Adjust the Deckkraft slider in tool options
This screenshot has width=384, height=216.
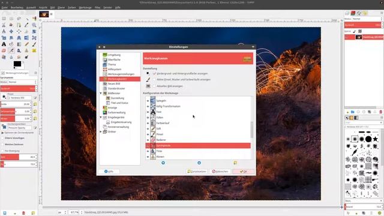point(19,88)
